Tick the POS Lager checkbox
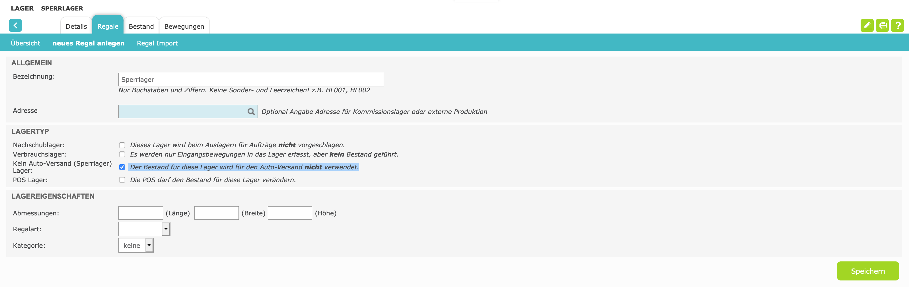Image resolution: width=909 pixels, height=287 pixels. [x=122, y=180]
